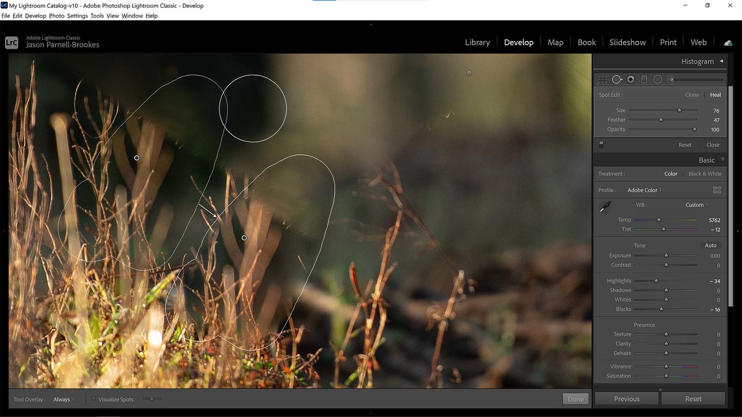Switch to the Book module
This screenshot has height=417, width=742.
pos(587,42)
